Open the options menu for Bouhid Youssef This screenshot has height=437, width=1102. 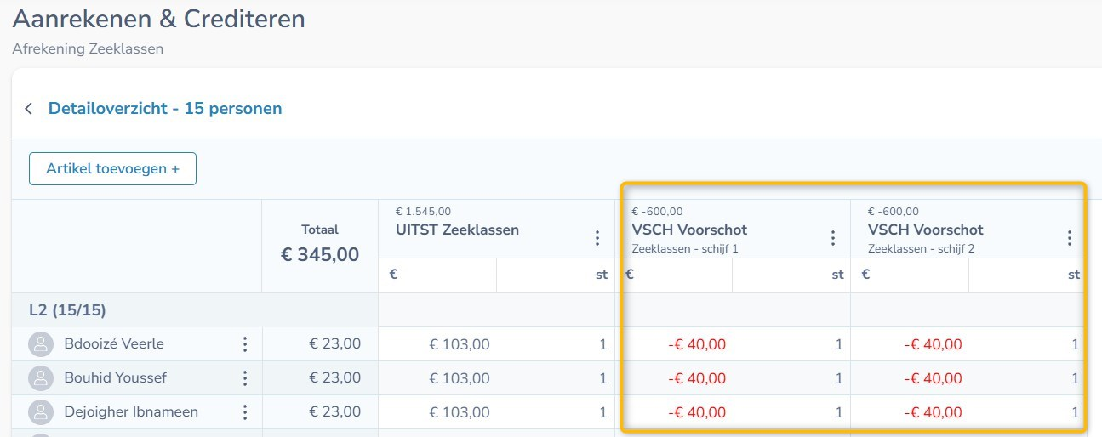(x=245, y=378)
